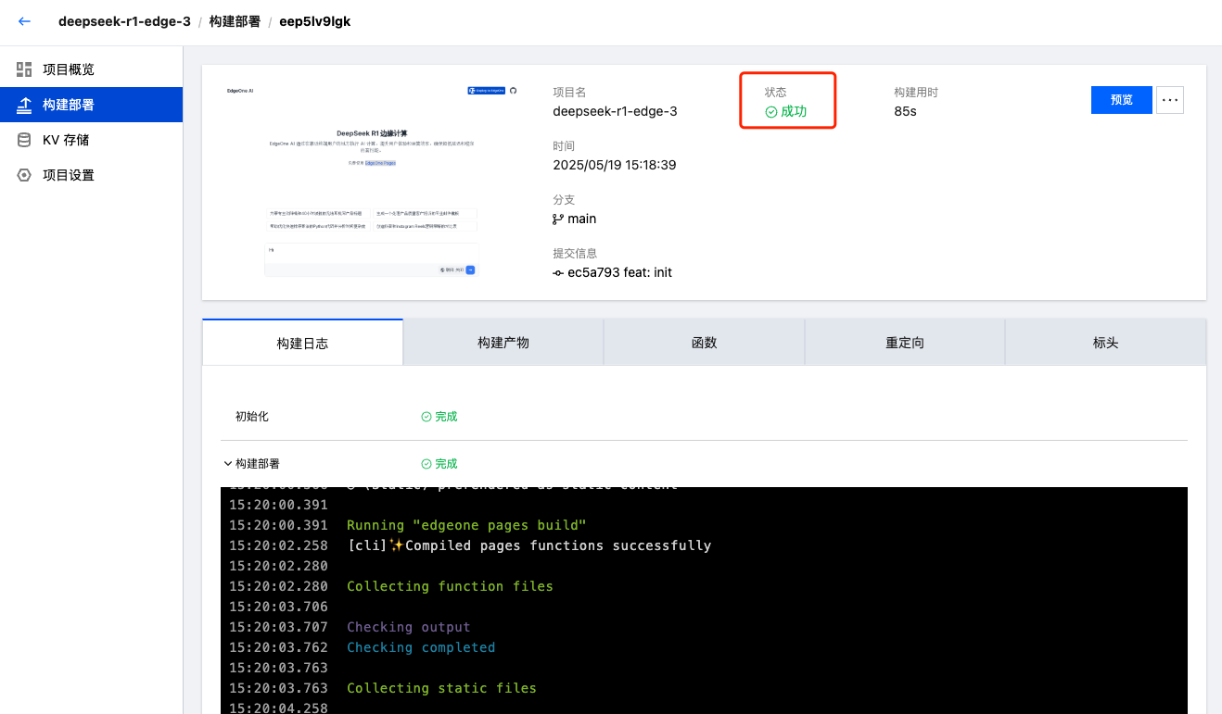Click the Checking completed log line
The width and height of the screenshot is (1222, 714).
pyautogui.click(x=421, y=647)
